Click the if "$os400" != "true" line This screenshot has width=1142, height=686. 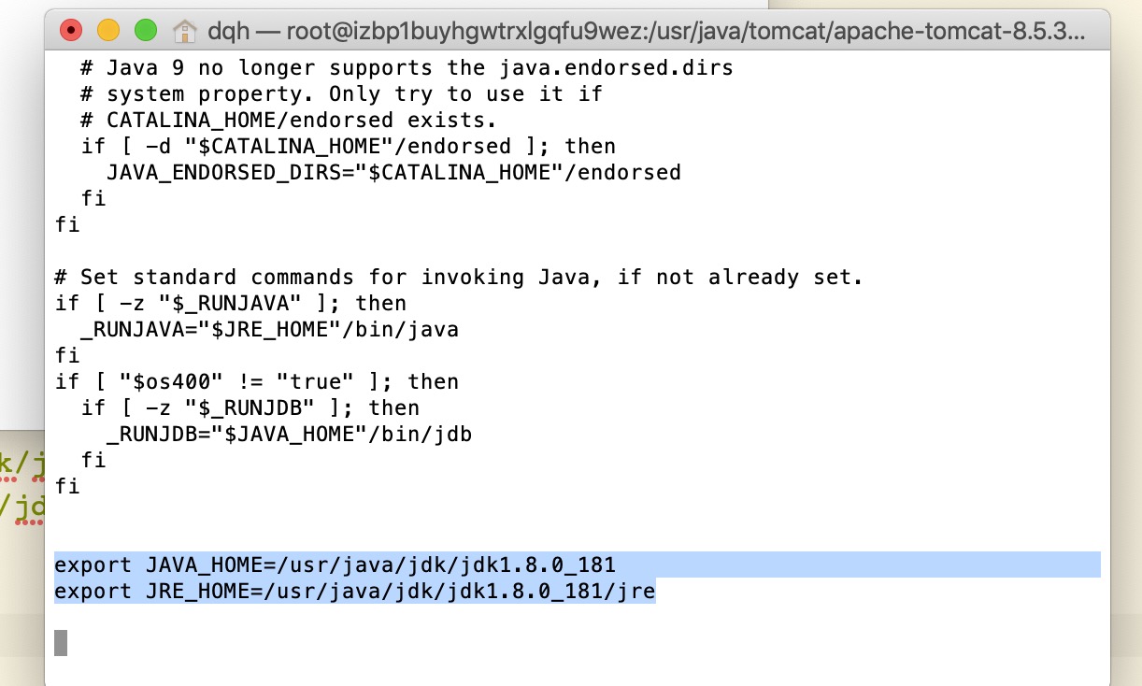(256, 381)
